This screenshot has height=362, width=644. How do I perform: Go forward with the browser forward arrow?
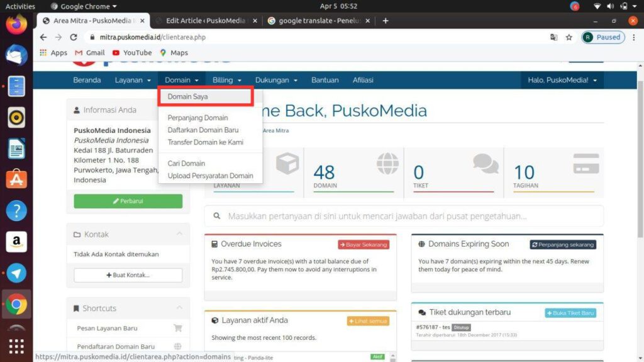58,37
